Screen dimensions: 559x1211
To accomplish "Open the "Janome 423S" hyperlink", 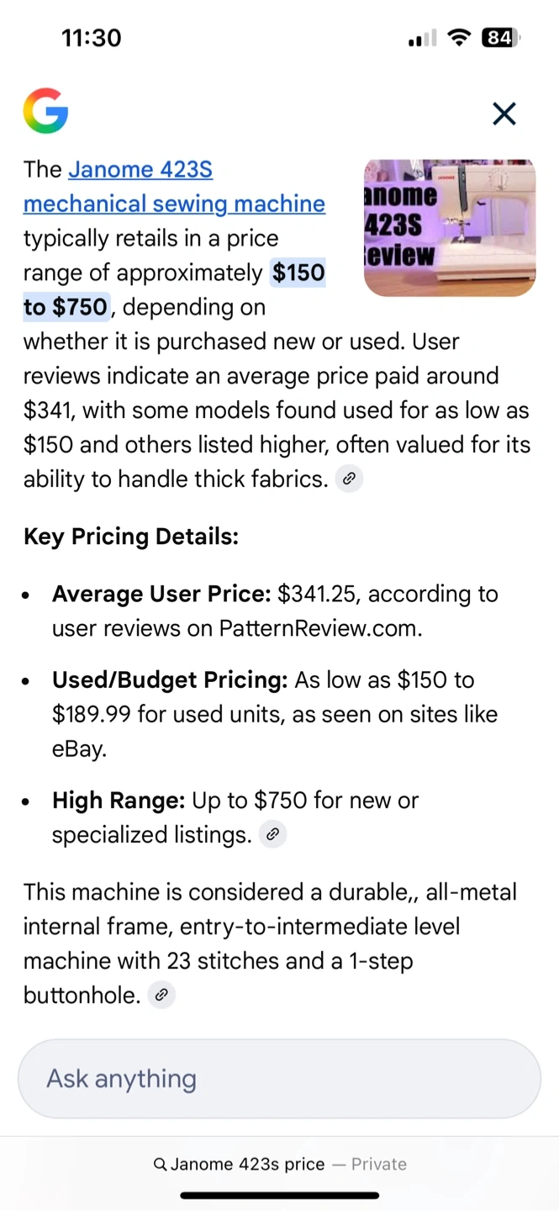I will tap(140, 170).
